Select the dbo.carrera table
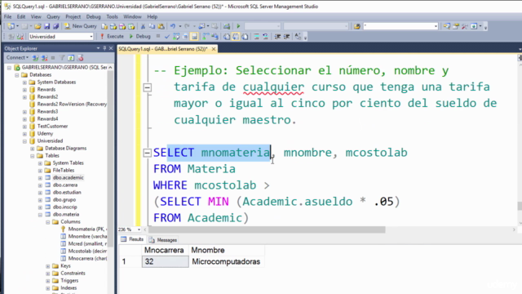The image size is (522, 294). (x=65, y=185)
